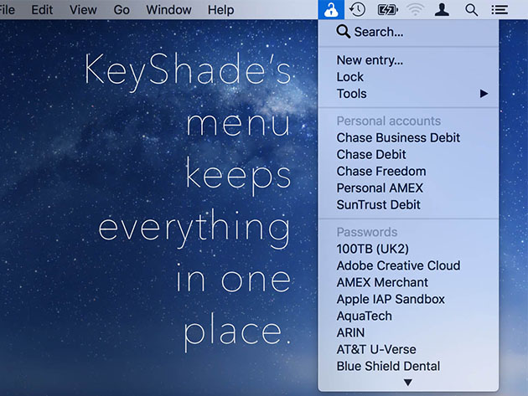The width and height of the screenshot is (528, 396).
Task: Select AMEX Merchant password entry
Action: 408,282
